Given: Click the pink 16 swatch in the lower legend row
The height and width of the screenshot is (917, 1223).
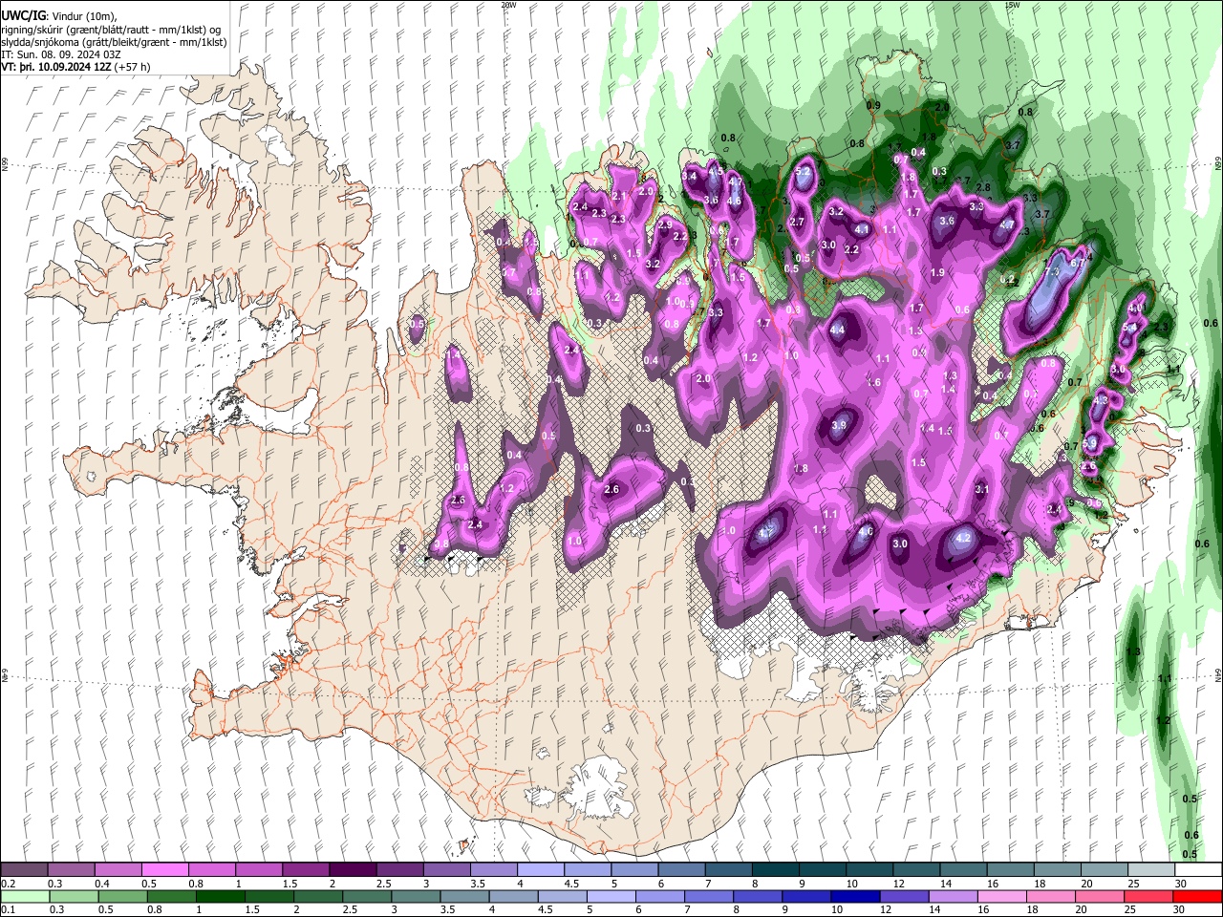Looking at the screenshot, I should pyautogui.click(x=1001, y=897).
